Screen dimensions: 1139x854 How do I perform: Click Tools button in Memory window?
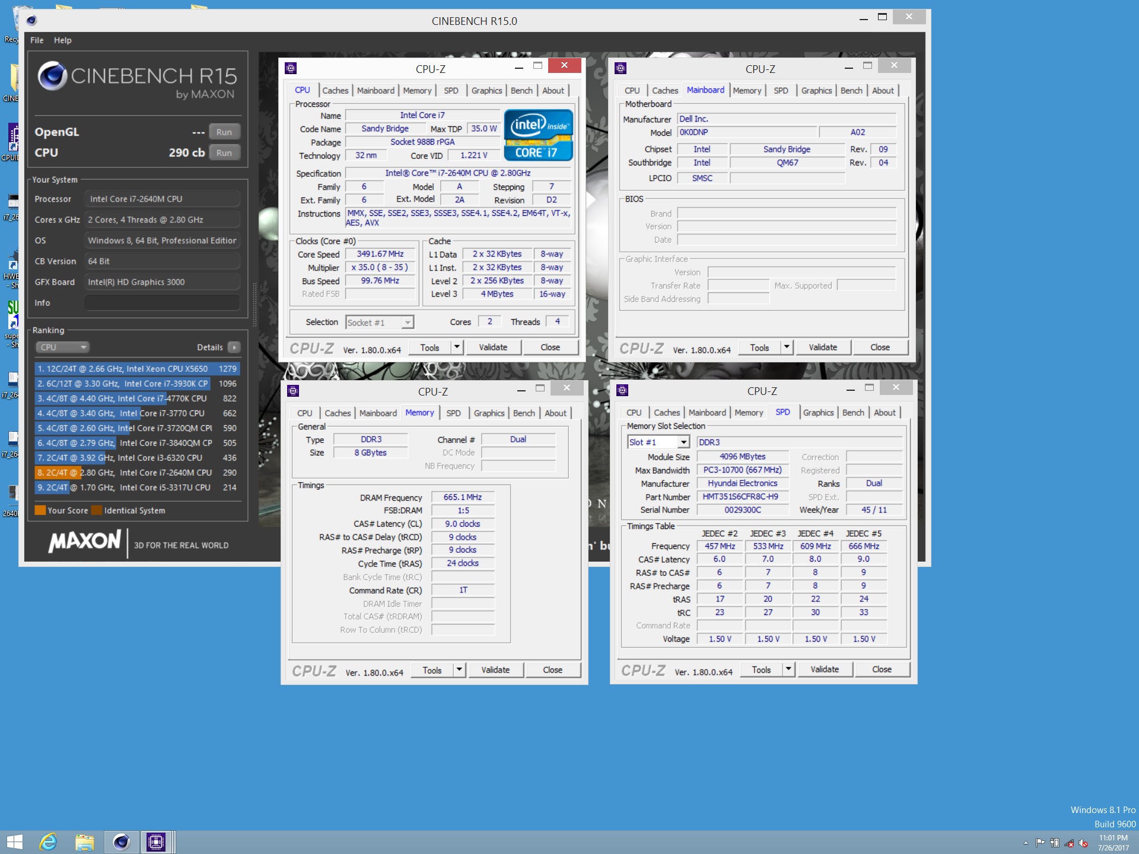pos(432,670)
